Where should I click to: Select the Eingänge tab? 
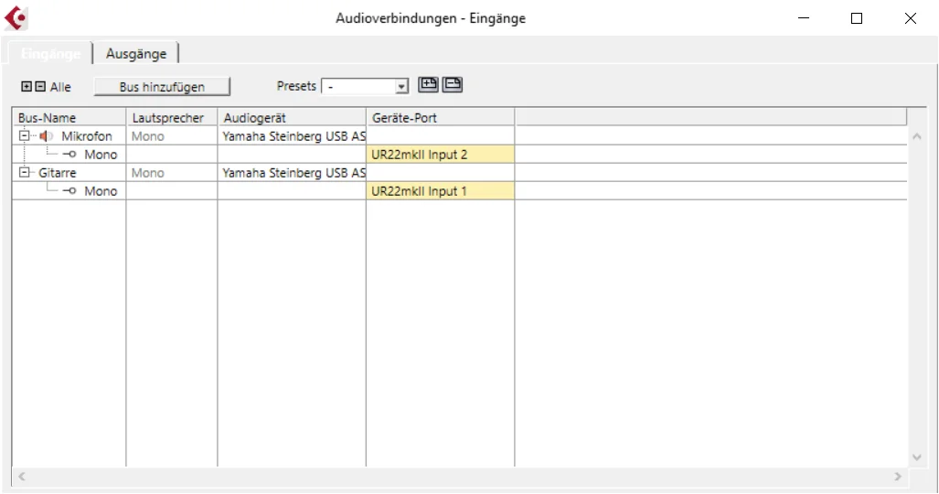pos(50,53)
